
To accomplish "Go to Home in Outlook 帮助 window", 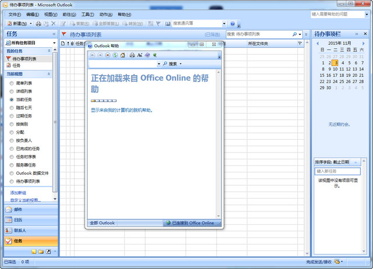I will click(123, 55).
